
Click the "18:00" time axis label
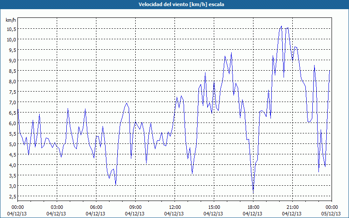(x=253, y=208)
